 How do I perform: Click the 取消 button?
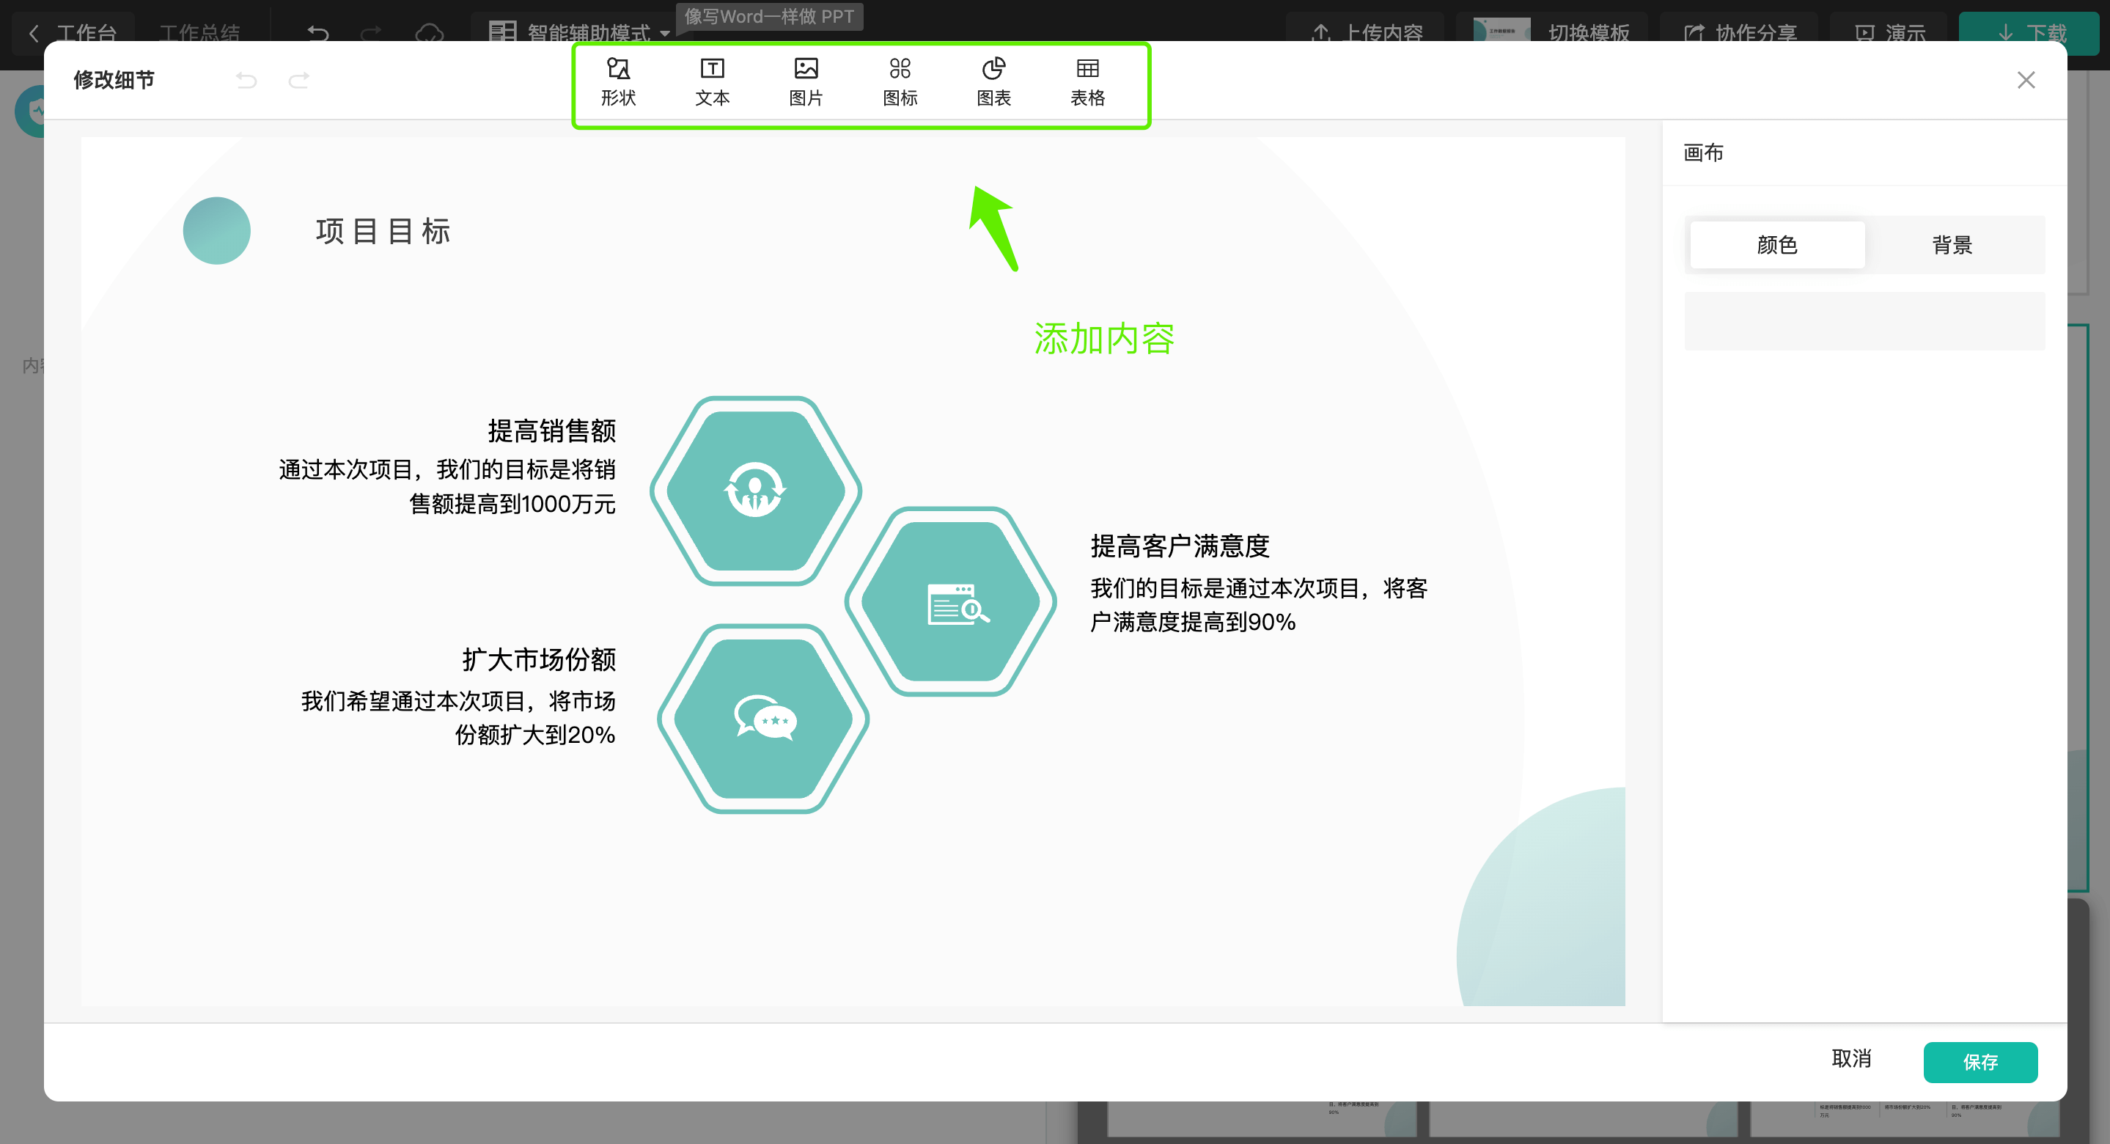pyautogui.click(x=1851, y=1059)
